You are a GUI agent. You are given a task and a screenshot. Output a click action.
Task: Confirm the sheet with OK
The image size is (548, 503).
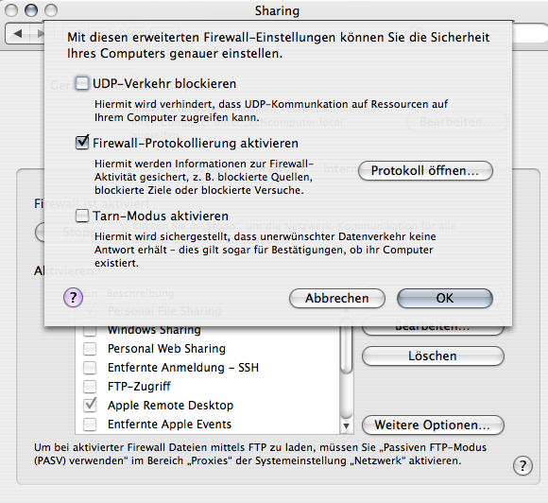point(445,299)
